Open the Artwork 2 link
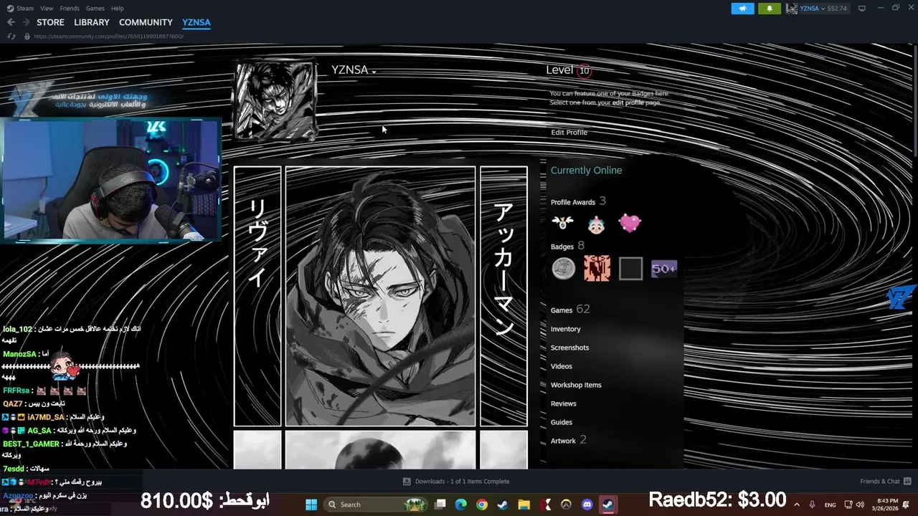The height and width of the screenshot is (516, 918). click(569, 440)
